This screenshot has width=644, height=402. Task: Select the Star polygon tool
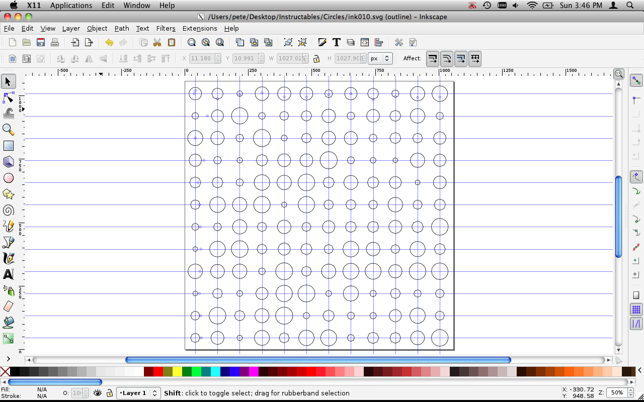pos(9,194)
